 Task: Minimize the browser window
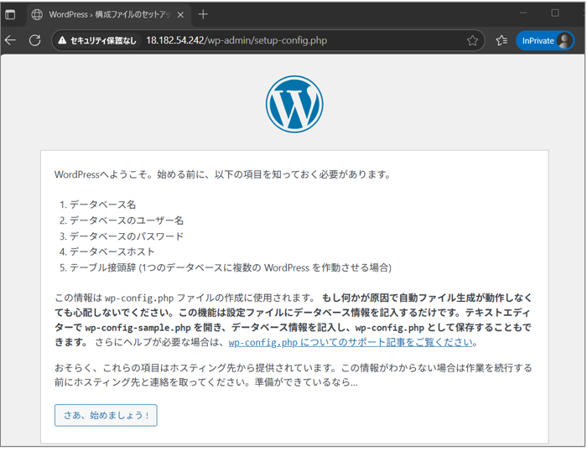523,13
